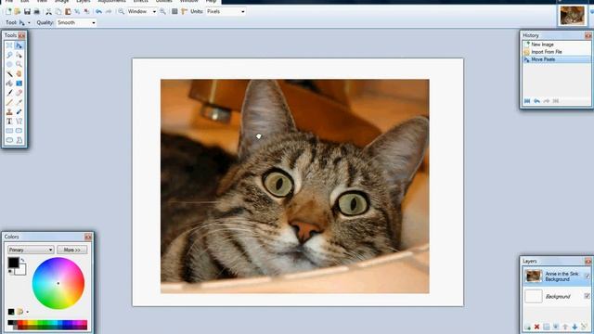Pick a hue on the color wheel
Image resolution: width=594 pixels, height=334 pixels.
pos(58,283)
